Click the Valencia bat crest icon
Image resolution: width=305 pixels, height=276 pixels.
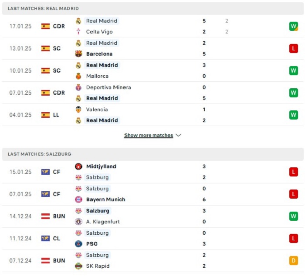78,110
